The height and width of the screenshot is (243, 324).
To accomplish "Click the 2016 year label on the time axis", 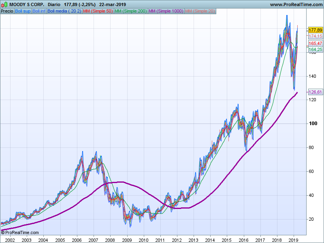I will coord(244,240).
